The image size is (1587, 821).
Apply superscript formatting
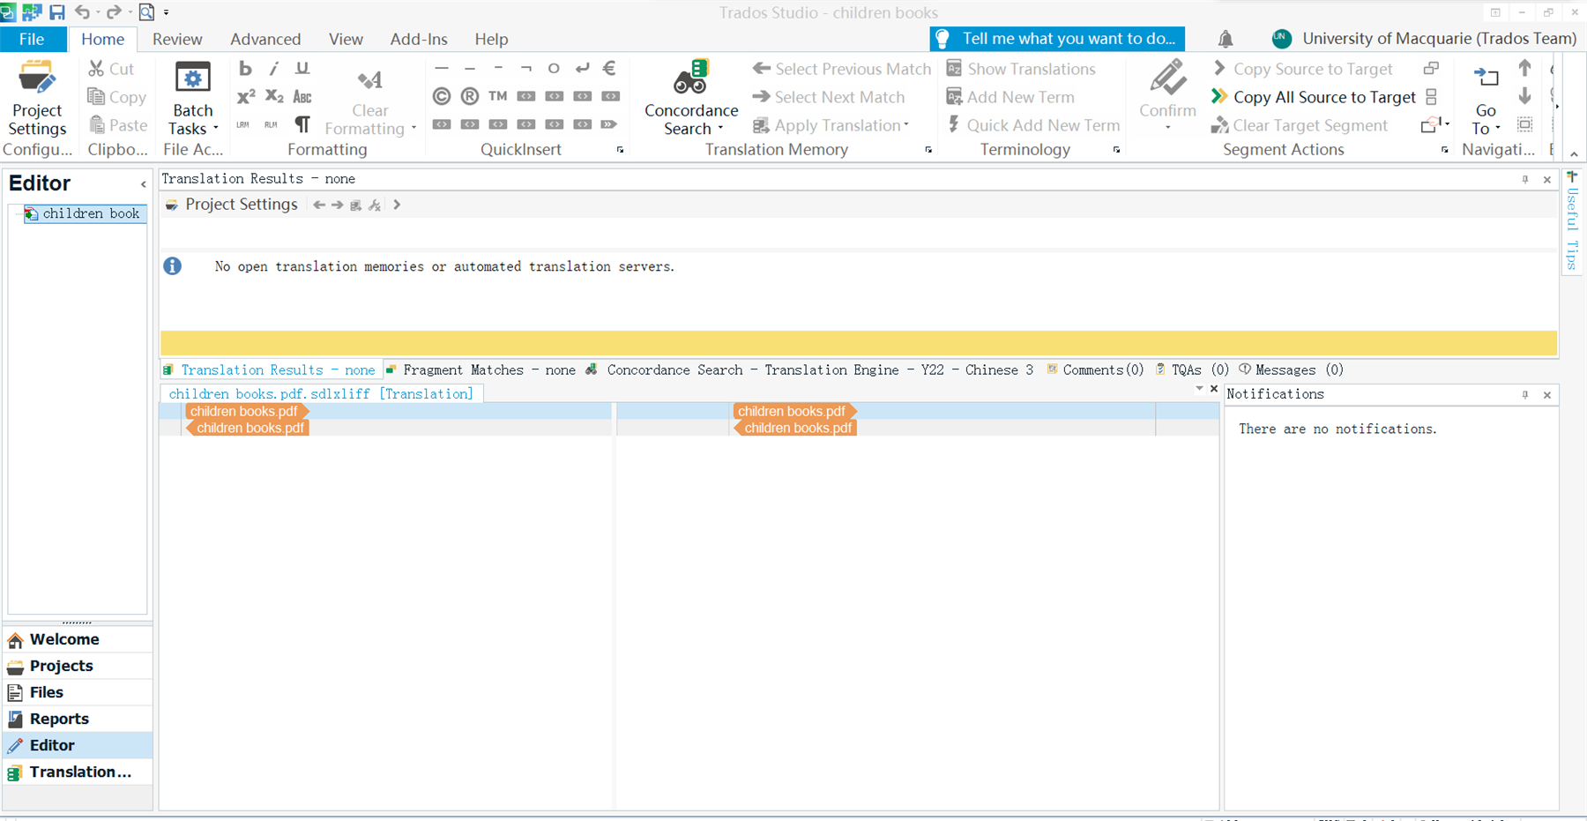coord(246,96)
